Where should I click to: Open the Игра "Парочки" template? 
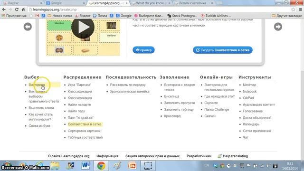coord(79,85)
